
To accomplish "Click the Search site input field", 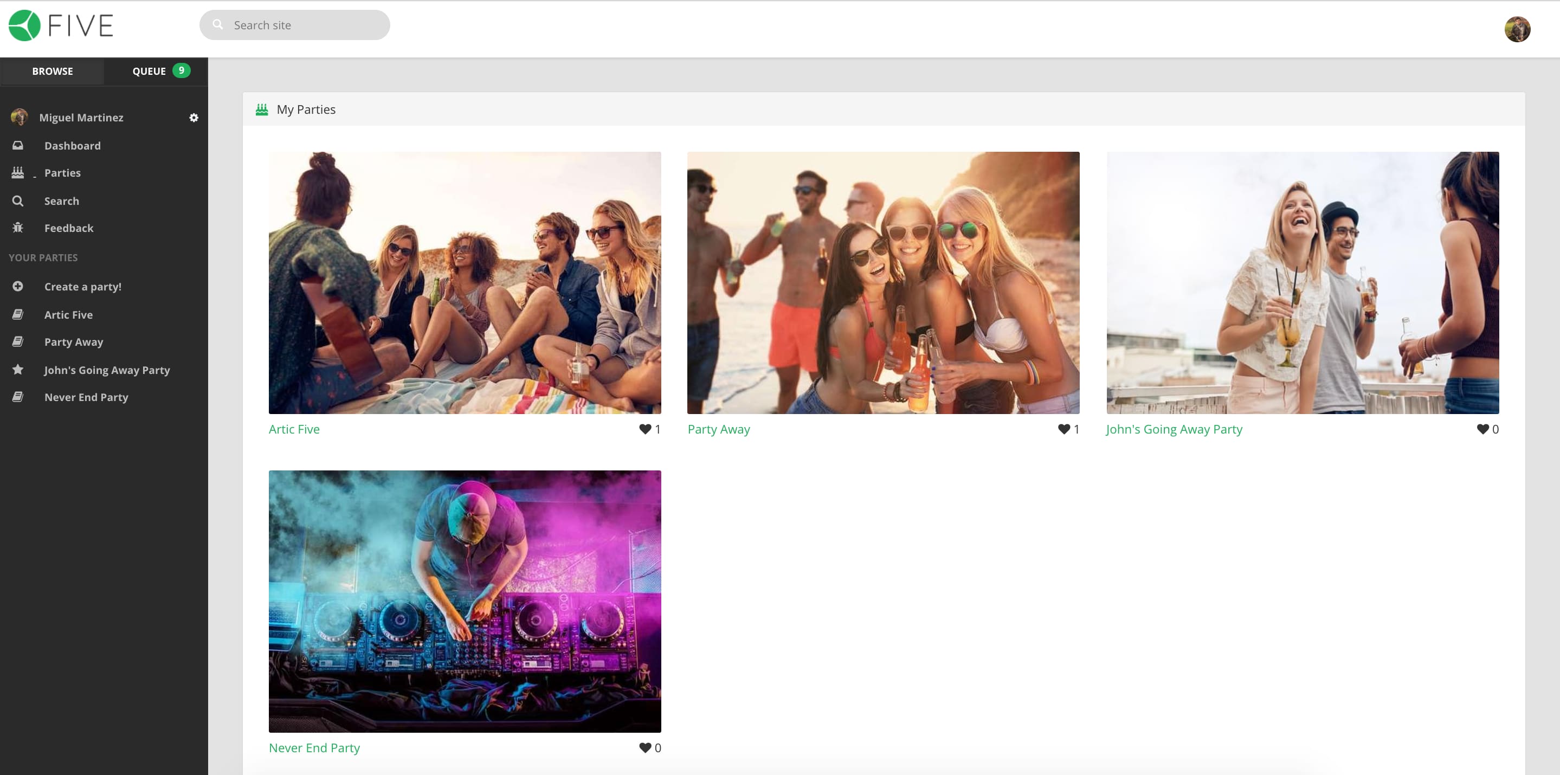I will coord(295,25).
